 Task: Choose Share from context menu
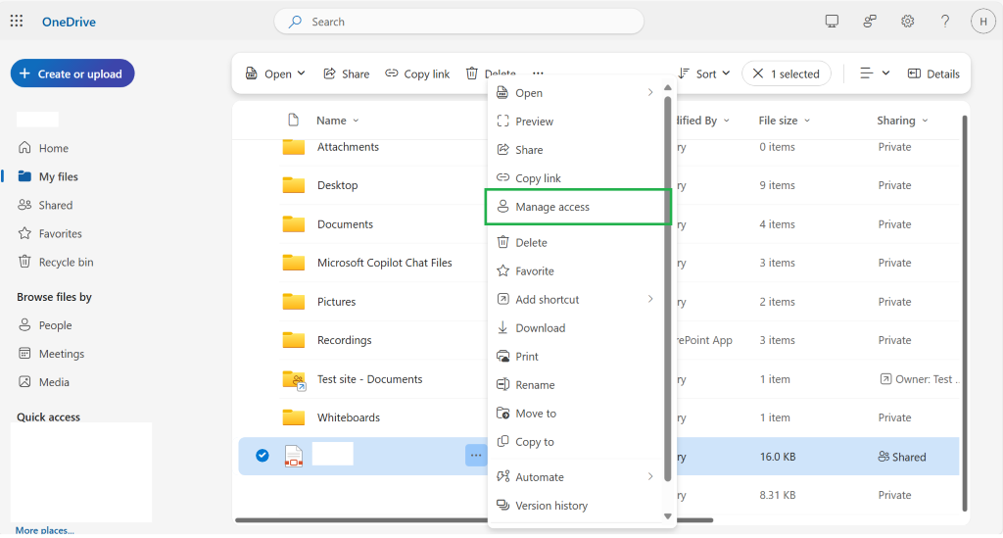(576, 150)
